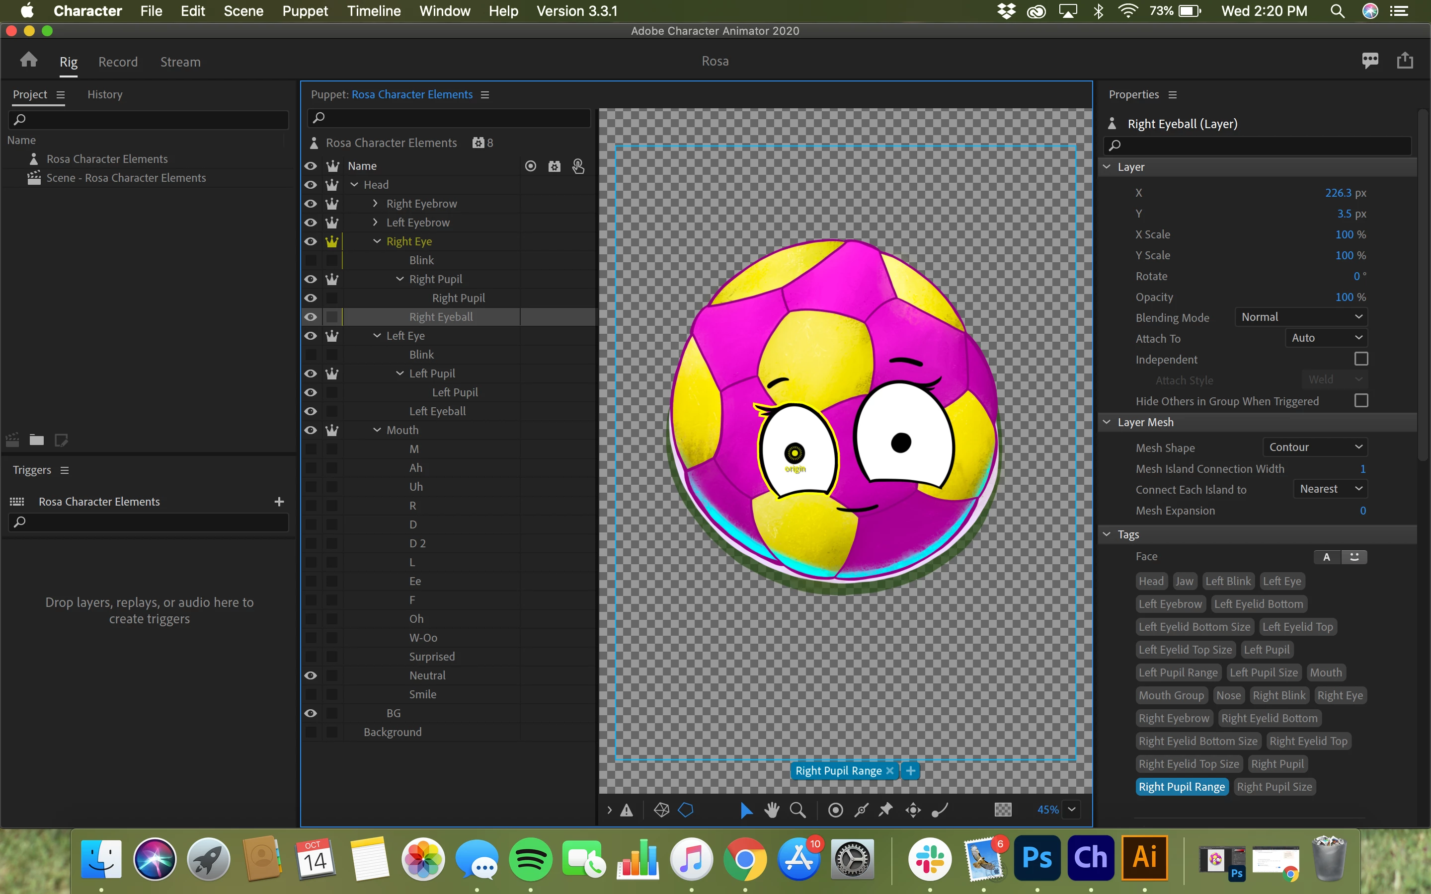Open the Mesh Shape Contour dropdown

pos(1314,447)
